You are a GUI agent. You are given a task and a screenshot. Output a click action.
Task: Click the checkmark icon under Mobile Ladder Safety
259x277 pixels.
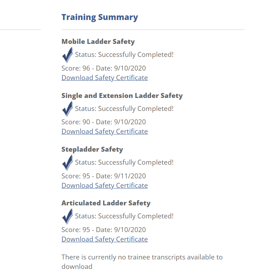point(67,55)
